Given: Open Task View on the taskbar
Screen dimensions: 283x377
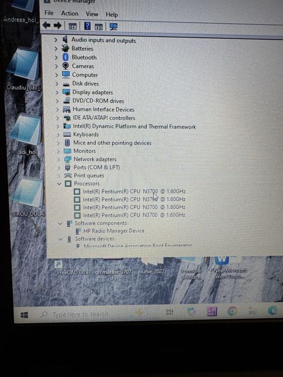Looking at the screenshot, I should coord(169,312).
